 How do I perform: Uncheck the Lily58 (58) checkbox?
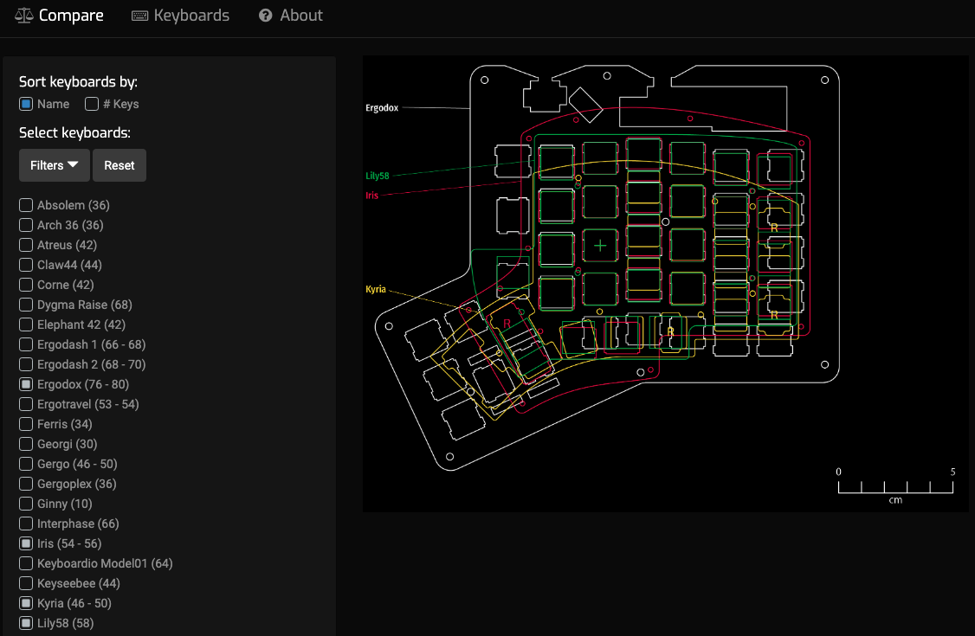[26, 622]
